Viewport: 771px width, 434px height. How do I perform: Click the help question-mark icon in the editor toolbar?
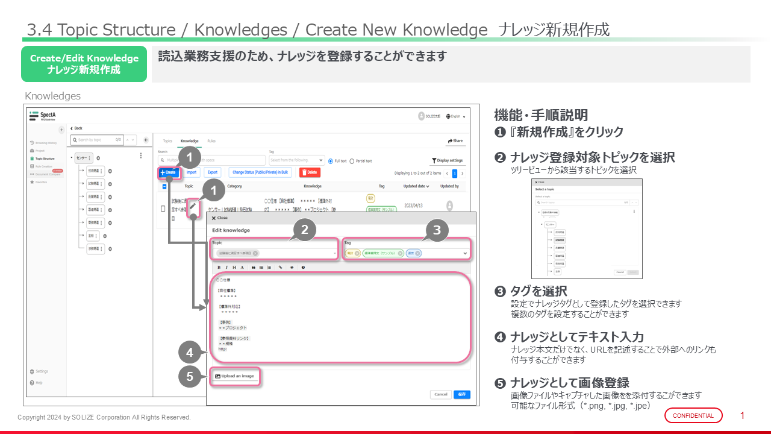point(303,267)
